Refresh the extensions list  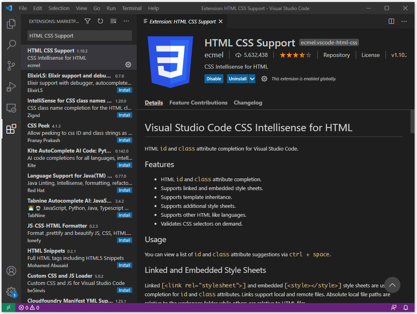(x=100, y=21)
